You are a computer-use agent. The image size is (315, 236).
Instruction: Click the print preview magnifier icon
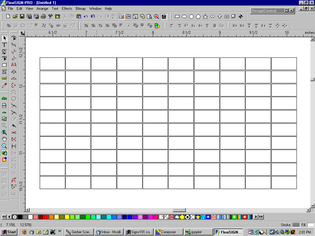pyautogui.click(x=149, y=17)
